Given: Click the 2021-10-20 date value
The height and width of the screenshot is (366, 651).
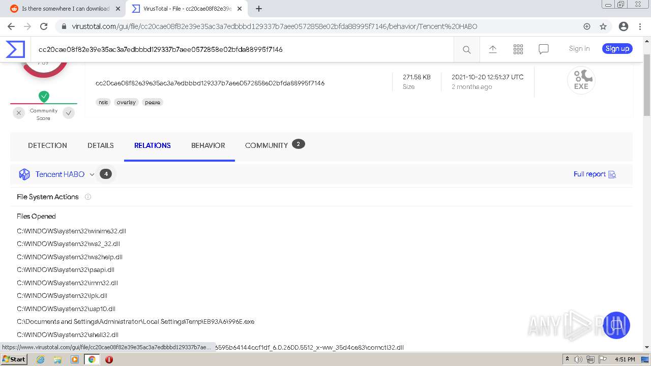Looking at the screenshot, I should [487, 77].
